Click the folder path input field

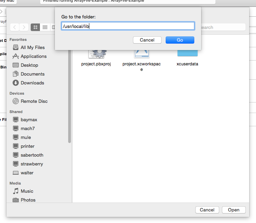tap(128, 26)
